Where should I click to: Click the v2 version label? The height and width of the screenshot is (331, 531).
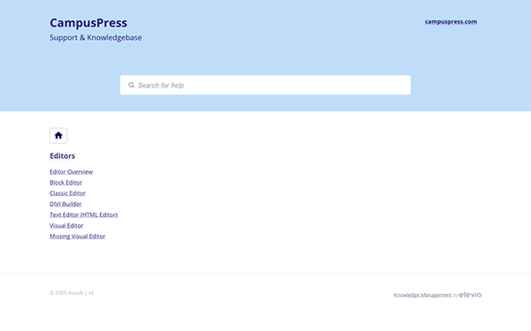pos(91,293)
